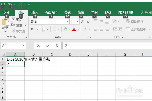The width and height of the screenshot is (152, 101).
Task: Toggle middle vertical alignment
Action: tap(101, 21)
